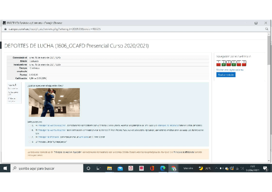The width and height of the screenshot is (272, 192).
Task: Open File Explorer from the taskbar
Action: [x=109, y=168]
